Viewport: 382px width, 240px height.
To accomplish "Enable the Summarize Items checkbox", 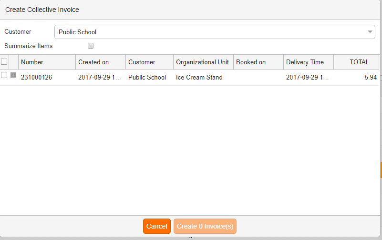I will tap(91, 46).
